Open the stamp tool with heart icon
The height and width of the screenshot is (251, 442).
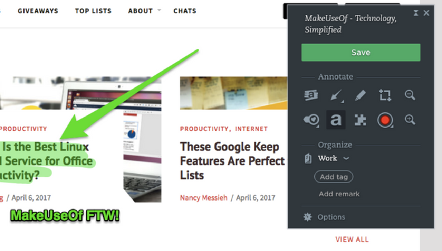[x=311, y=120]
